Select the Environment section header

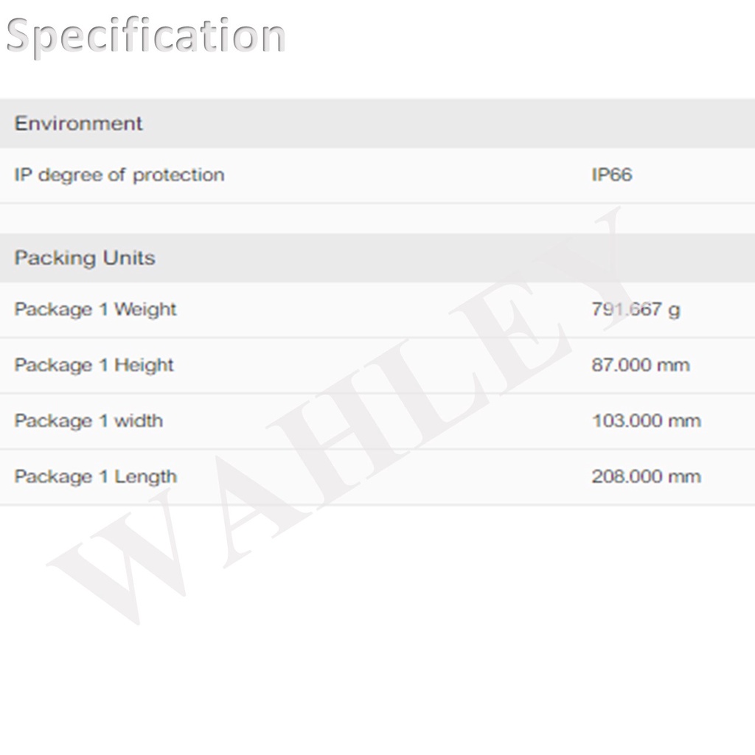tap(78, 123)
